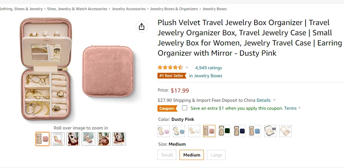This screenshot has width=344, height=168.
Task: Open the Jewelry Boxes & Organizers breadcrumb
Action: [x=174, y=9]
